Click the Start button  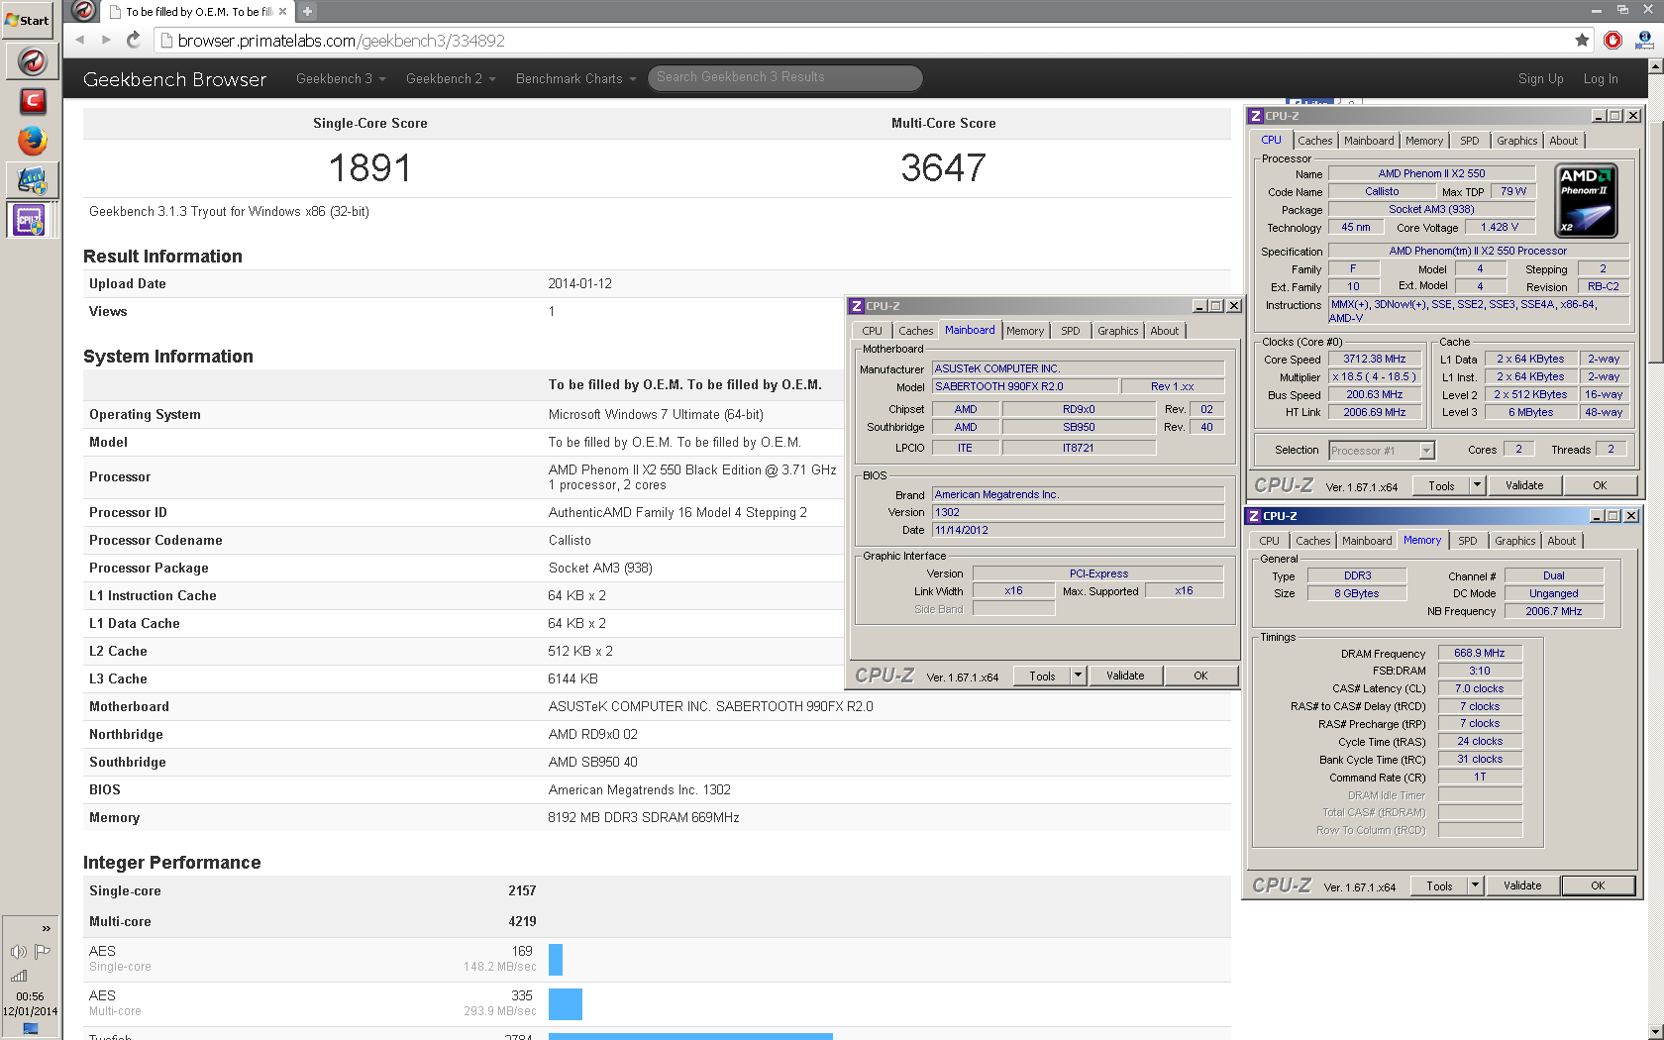(x=28, y=20)
